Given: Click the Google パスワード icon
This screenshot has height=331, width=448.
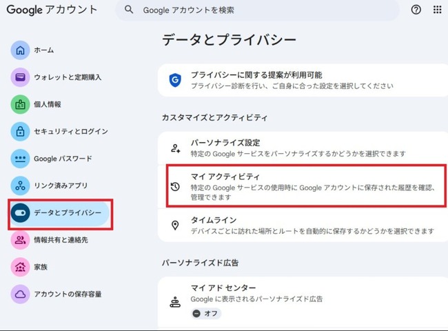Looking at the screenshot, I should [x=20, y=159].
